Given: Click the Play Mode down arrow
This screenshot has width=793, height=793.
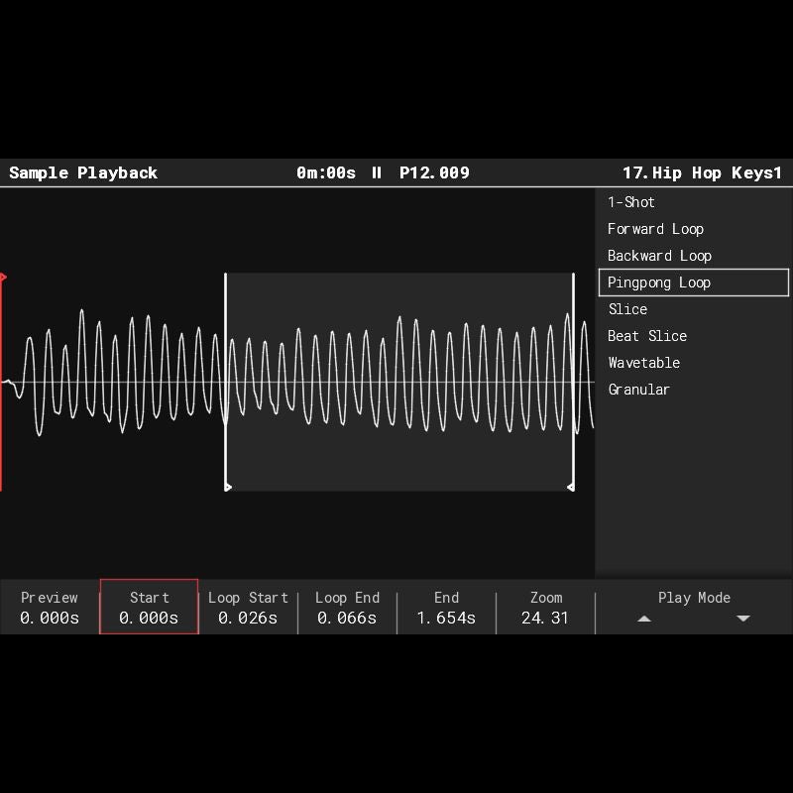Looking at the screenshot, I should pyautogui.click(x=742, y=619).
